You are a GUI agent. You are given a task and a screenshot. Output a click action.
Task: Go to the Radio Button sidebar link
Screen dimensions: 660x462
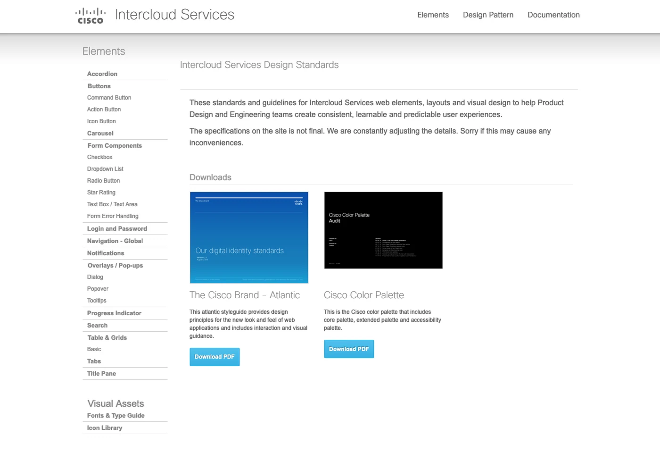(x=103, y=181)
